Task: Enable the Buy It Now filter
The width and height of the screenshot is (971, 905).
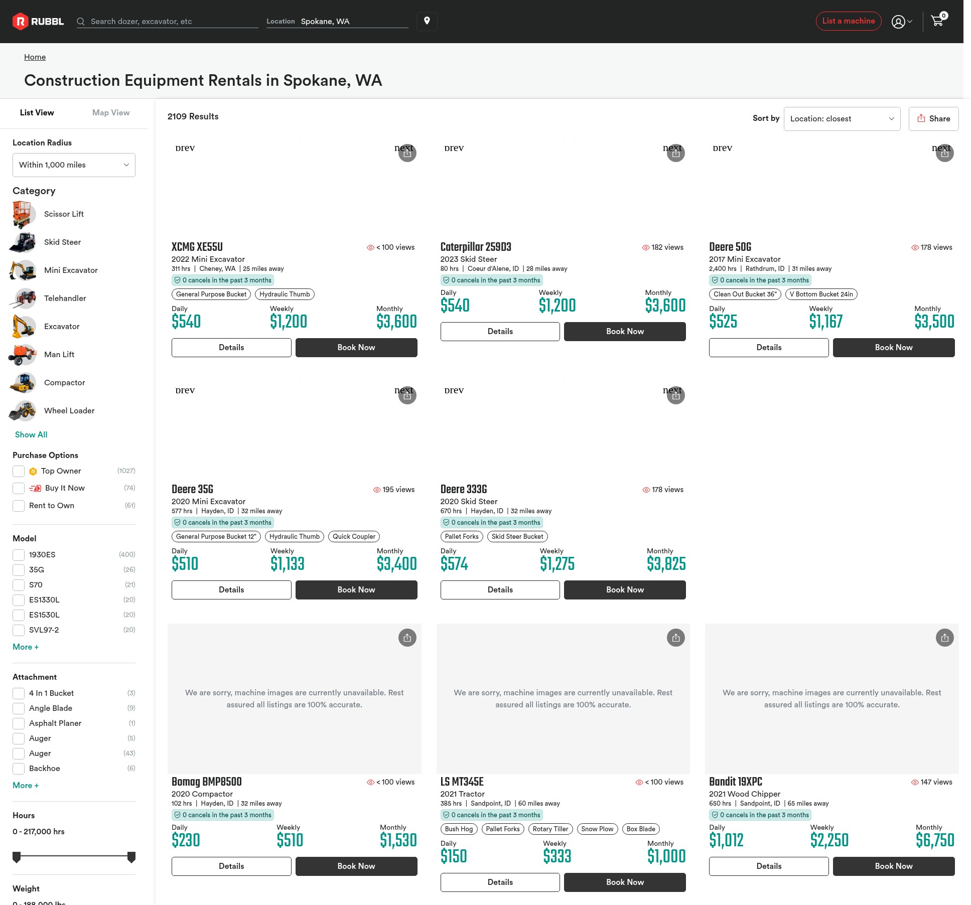Action: click(x=19, y=489)
